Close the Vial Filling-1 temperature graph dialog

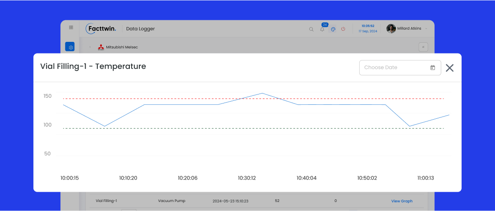pos(449,67)
